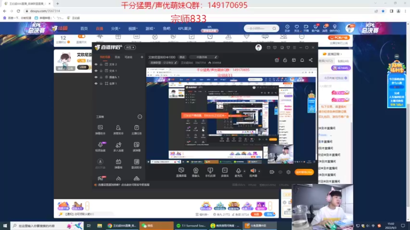This screenshot has width=410, height=230.
Task: Open the 弹幕秀 tool
Action: tap(118, 164)
